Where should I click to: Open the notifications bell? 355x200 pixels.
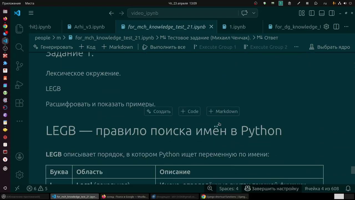point(348,188)
